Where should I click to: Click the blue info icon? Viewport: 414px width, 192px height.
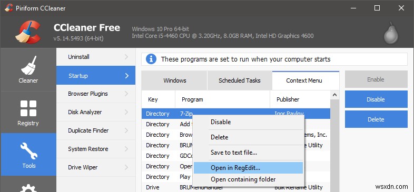[151, 59]
